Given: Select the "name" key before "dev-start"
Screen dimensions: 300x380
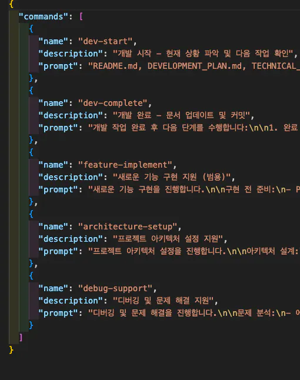Looking at the screenshot, I should 54,41.
